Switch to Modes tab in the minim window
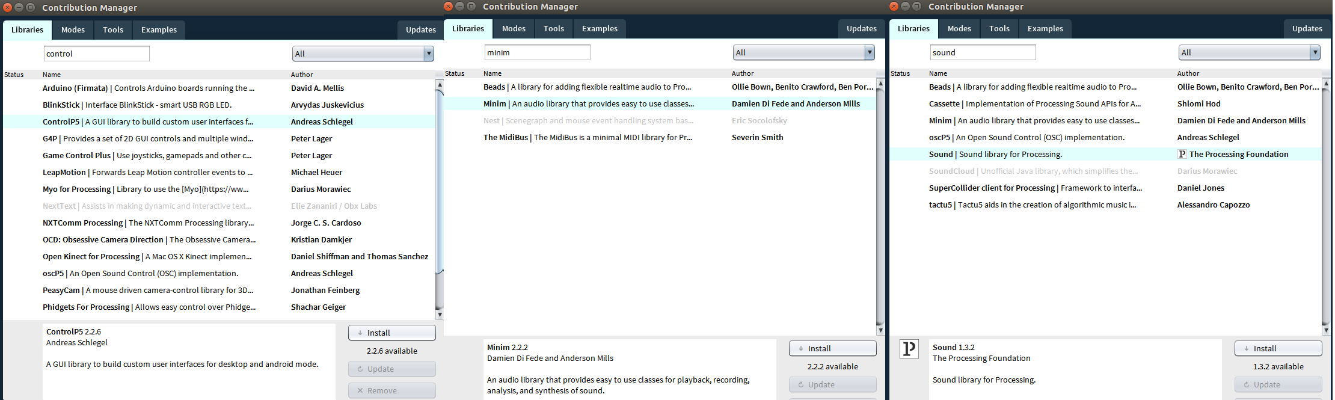 pyautogui.click(x=514, y=28)
